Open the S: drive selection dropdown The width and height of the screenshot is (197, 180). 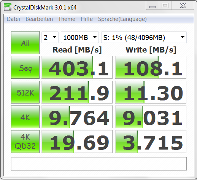(144, 37)
